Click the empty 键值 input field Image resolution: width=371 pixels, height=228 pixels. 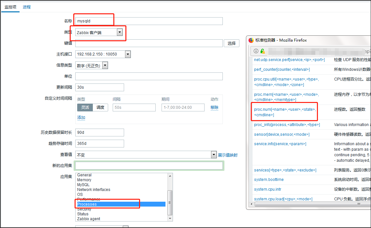pos(149,43)
